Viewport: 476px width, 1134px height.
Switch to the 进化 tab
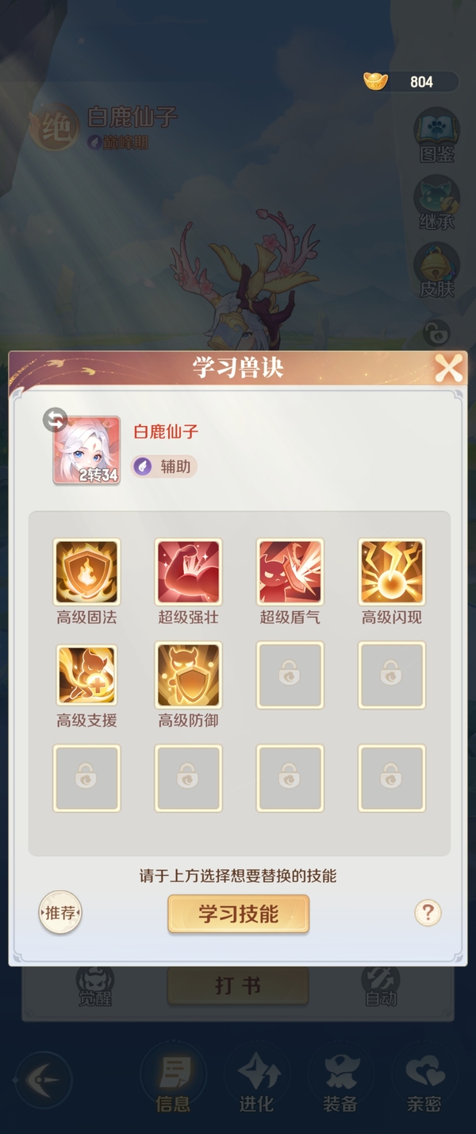[x=256, y=1079]
